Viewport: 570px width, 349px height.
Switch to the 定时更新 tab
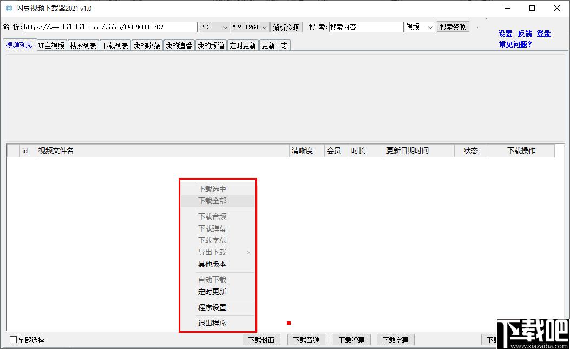point(243,45)
